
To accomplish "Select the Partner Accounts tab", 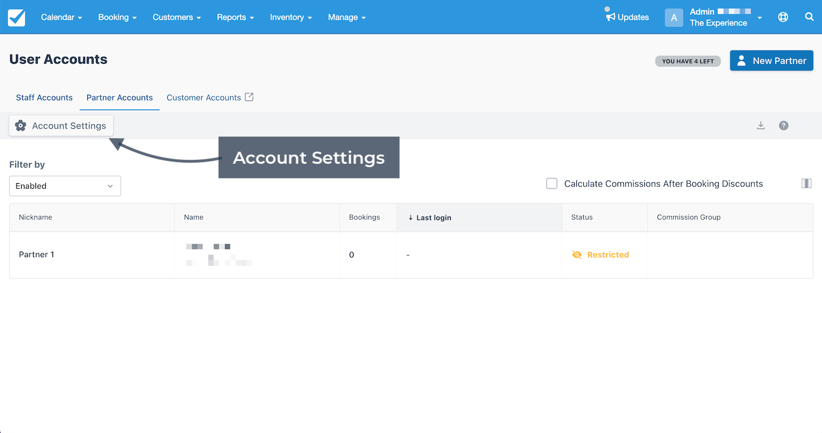I will [x=120, y=98].
